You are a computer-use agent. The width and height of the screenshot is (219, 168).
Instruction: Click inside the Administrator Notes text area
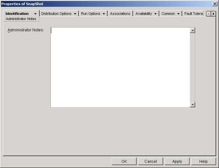pyautogui.click(x=120, y=68)
